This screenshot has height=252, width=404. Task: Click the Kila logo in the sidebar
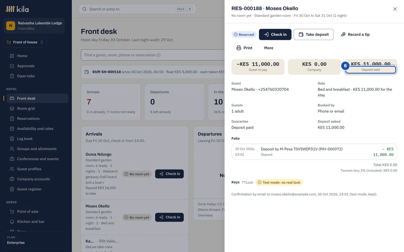click(17, 9)
